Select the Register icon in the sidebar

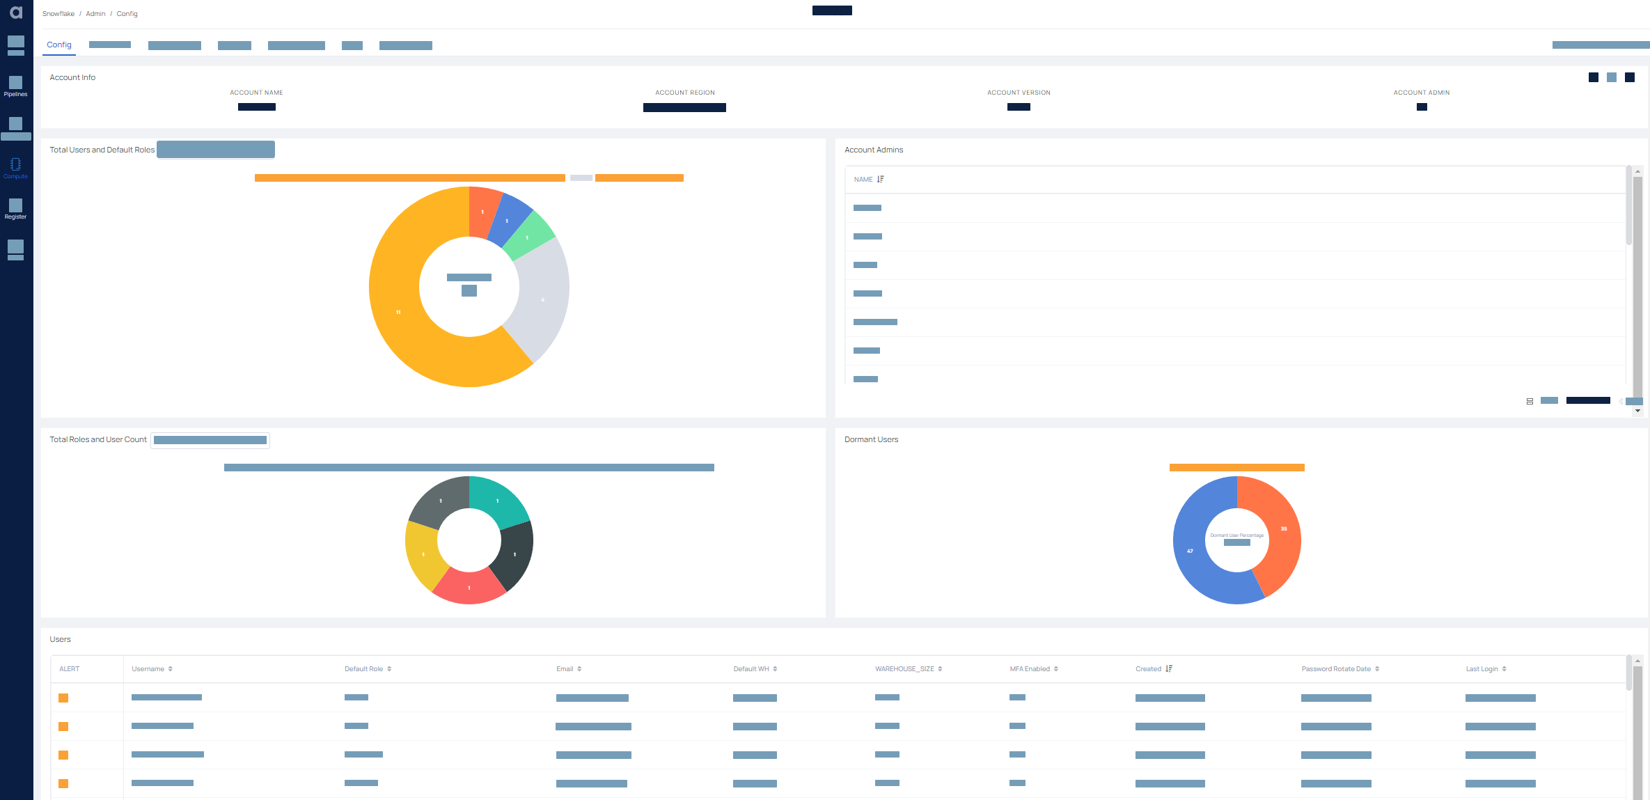[x=15, y=207]
